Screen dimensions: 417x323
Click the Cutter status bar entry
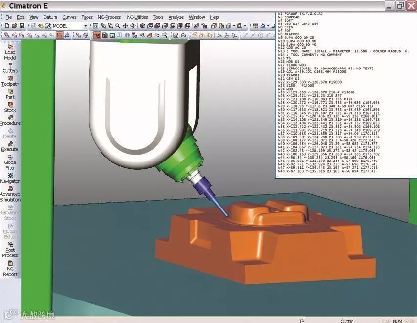click(347, 321)
